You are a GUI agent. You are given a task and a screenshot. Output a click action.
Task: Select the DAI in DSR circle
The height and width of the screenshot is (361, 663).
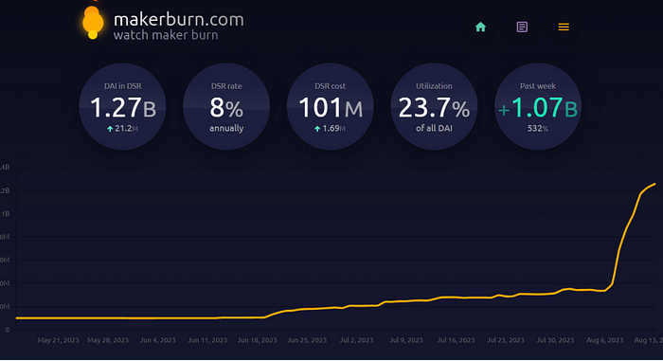pos(122,107)
